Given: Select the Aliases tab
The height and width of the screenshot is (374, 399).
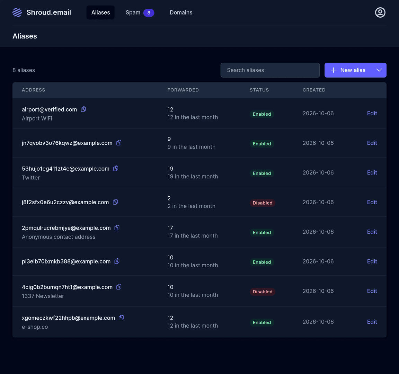Looking at the screenshot, I should (100, 12).
